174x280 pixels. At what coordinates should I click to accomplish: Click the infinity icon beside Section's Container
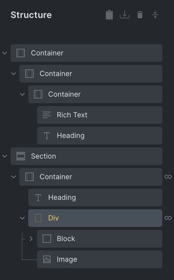click(168, 177)
